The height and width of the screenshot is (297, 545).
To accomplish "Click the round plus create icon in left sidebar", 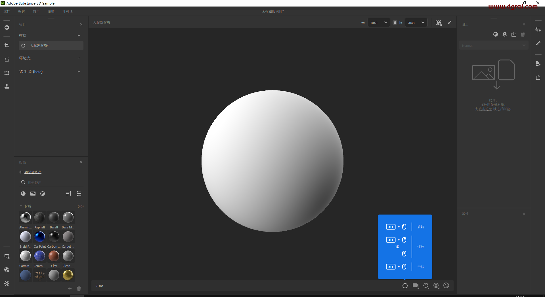I will [7, 27].
